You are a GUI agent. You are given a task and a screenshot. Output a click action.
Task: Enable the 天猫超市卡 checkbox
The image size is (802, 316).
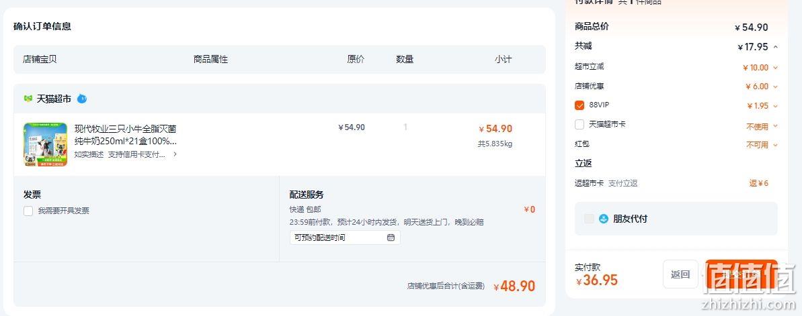579,125
